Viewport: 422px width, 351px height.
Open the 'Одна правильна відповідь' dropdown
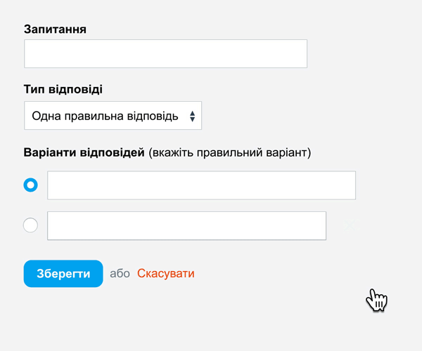113,115
